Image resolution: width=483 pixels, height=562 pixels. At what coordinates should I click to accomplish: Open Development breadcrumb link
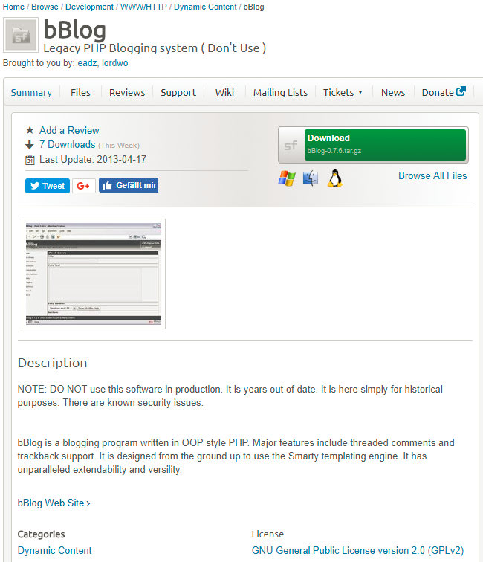click(89, 7)
